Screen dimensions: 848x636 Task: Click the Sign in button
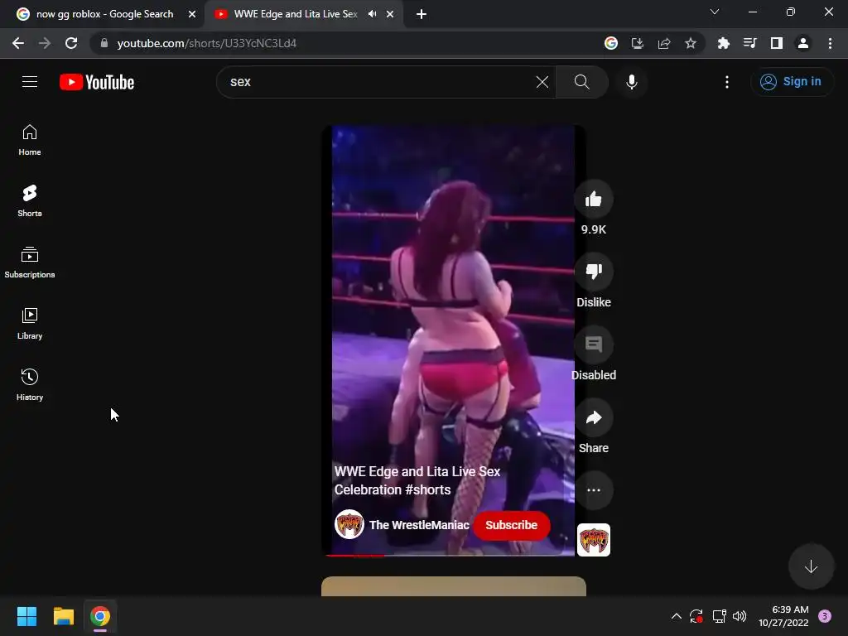click(791, 82)
